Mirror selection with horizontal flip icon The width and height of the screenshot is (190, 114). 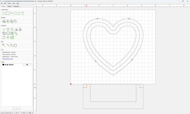tap(16, 29)
